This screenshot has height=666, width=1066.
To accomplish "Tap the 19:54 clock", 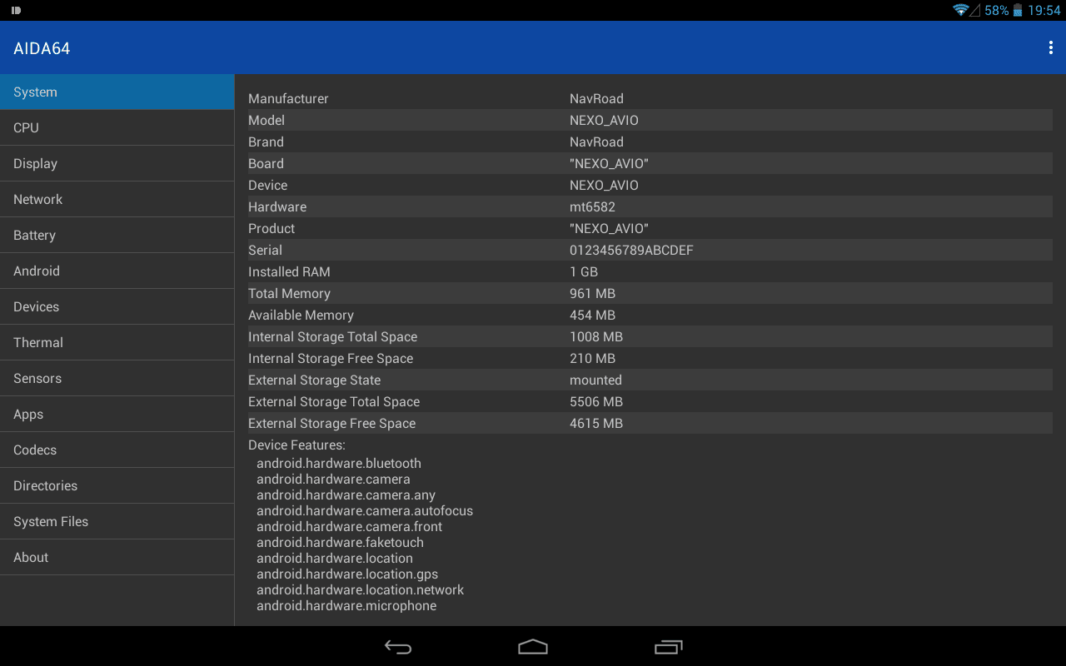I will point(1044,10).
